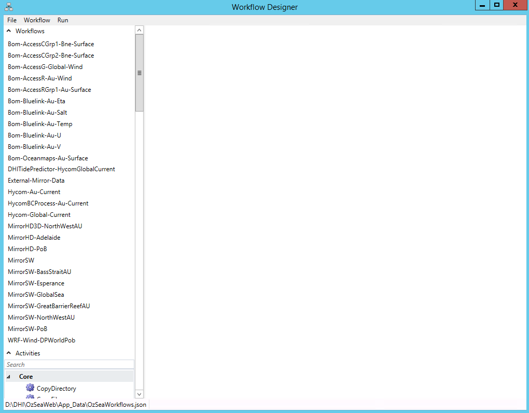
Task: Select Hycom-Global-Current workflow
Action: tap(39, 215)
